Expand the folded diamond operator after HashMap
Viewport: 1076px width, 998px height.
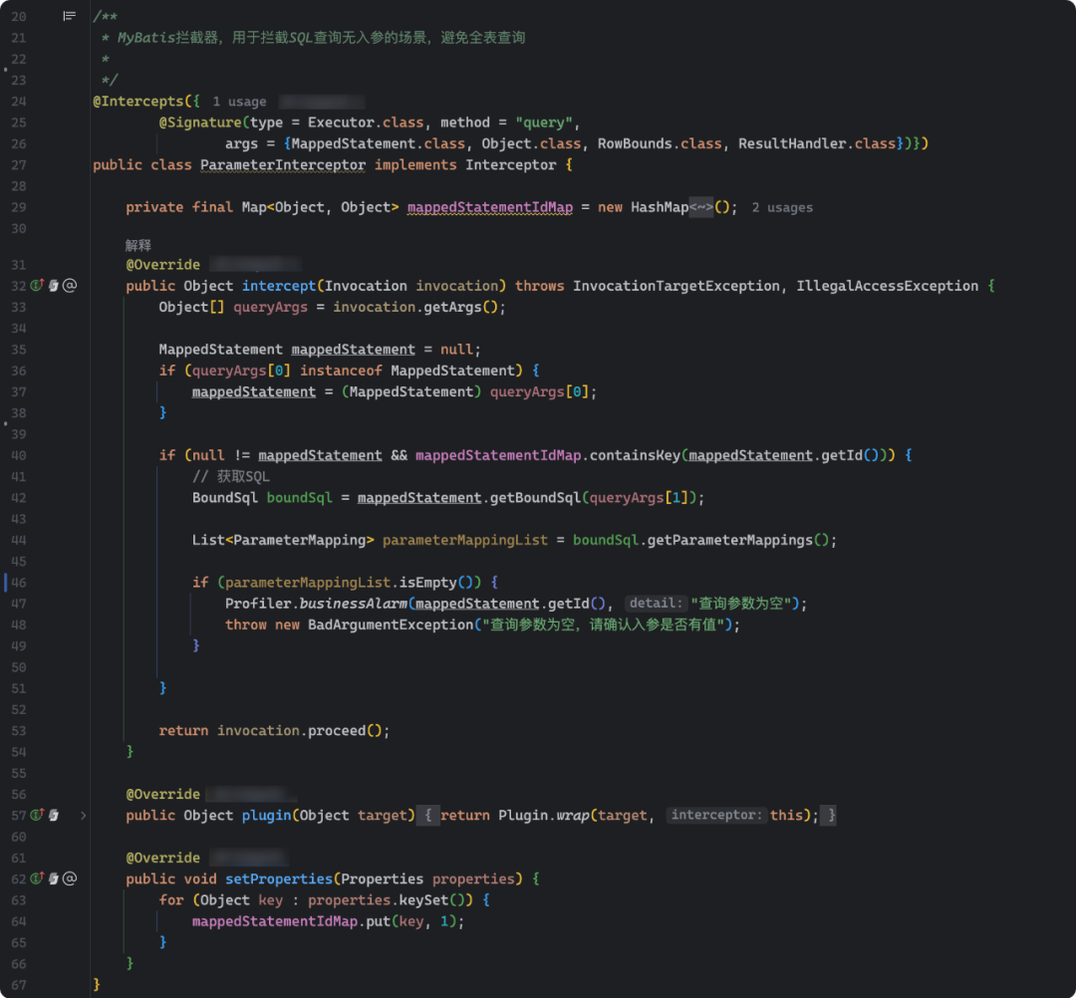[701, 207]
